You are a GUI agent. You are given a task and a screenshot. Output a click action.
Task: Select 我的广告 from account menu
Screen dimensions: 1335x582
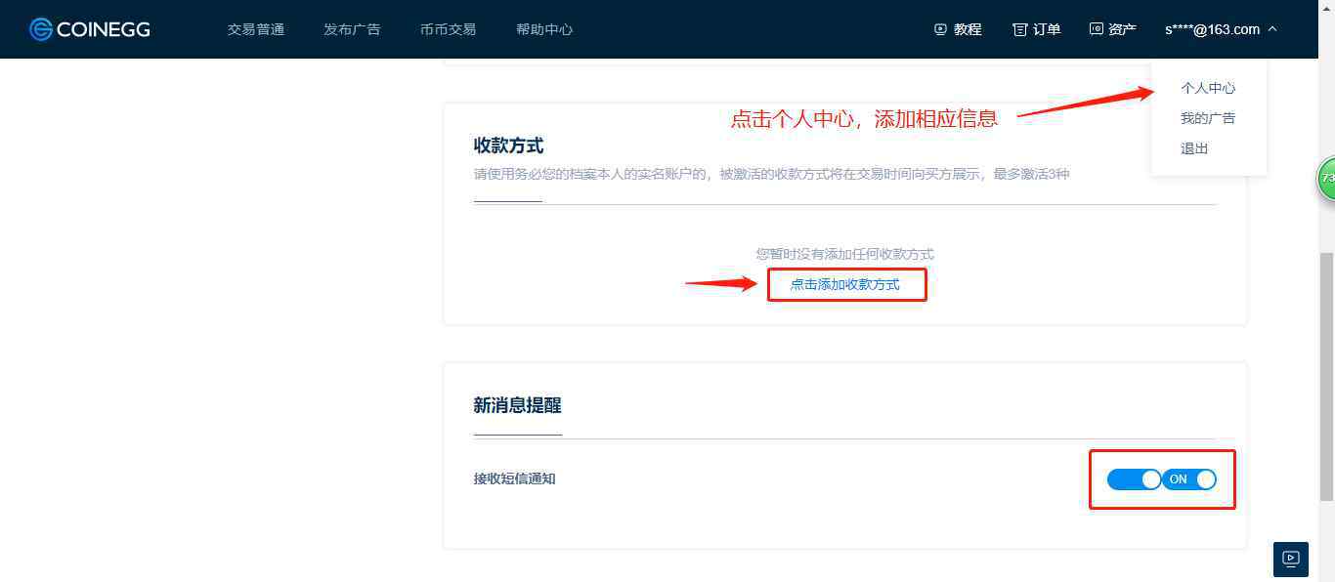(1208, 118)
